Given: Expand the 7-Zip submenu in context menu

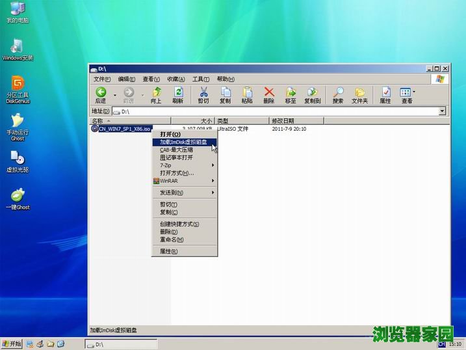Looking at the screenshot, I should point(184,165).
